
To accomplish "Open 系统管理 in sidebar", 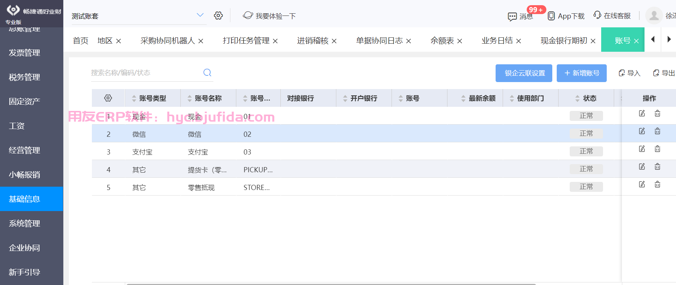I will coord(31,224).
